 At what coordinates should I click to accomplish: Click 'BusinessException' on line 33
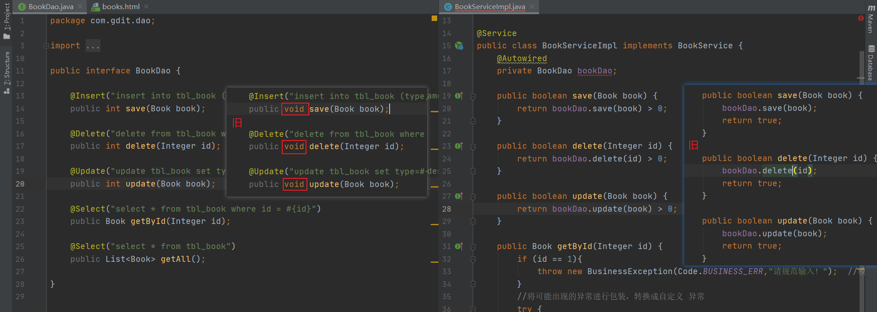pyautogui.click(x=630, y=271)
